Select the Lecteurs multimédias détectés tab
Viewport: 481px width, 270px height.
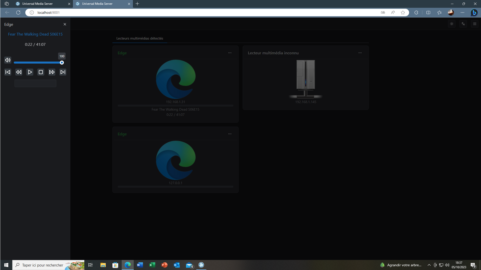pyautogui.click(x=140, y=38)
